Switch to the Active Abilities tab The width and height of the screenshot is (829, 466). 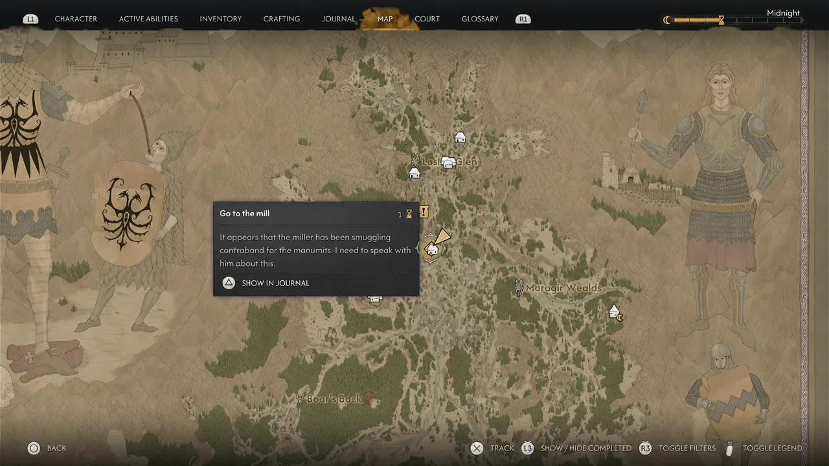tap(148, 19)
